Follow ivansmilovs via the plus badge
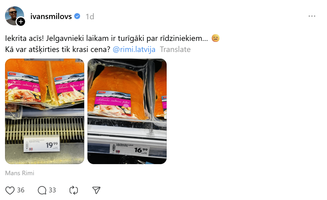 pos(21,22)
